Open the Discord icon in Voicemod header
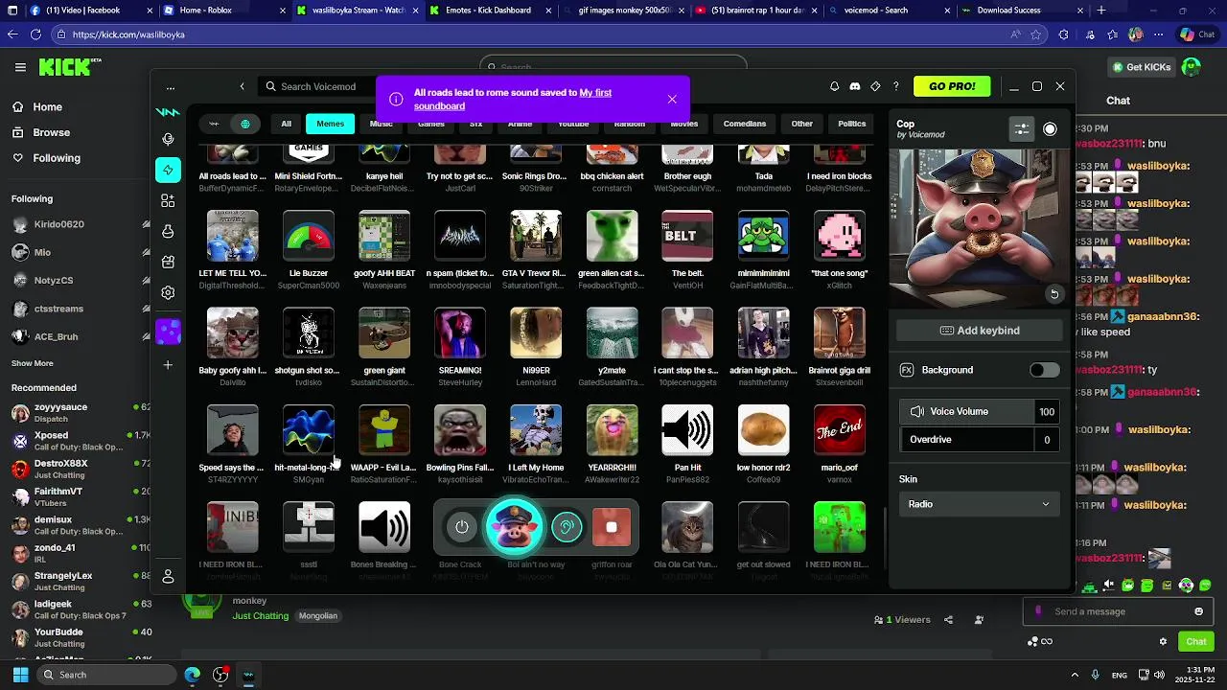 pos(855,86)
